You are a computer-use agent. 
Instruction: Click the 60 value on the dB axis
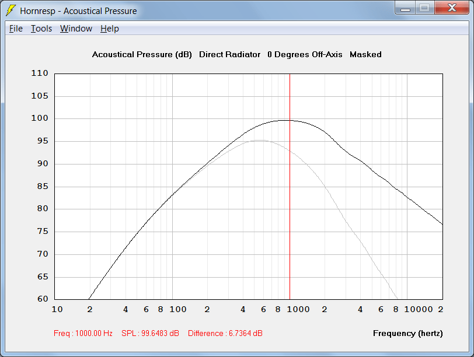pyautogui.click(x=43, y=299)
